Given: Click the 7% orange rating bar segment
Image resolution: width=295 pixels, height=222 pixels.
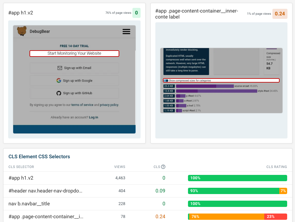Looking at the screenshot, I should pos(283,191).
